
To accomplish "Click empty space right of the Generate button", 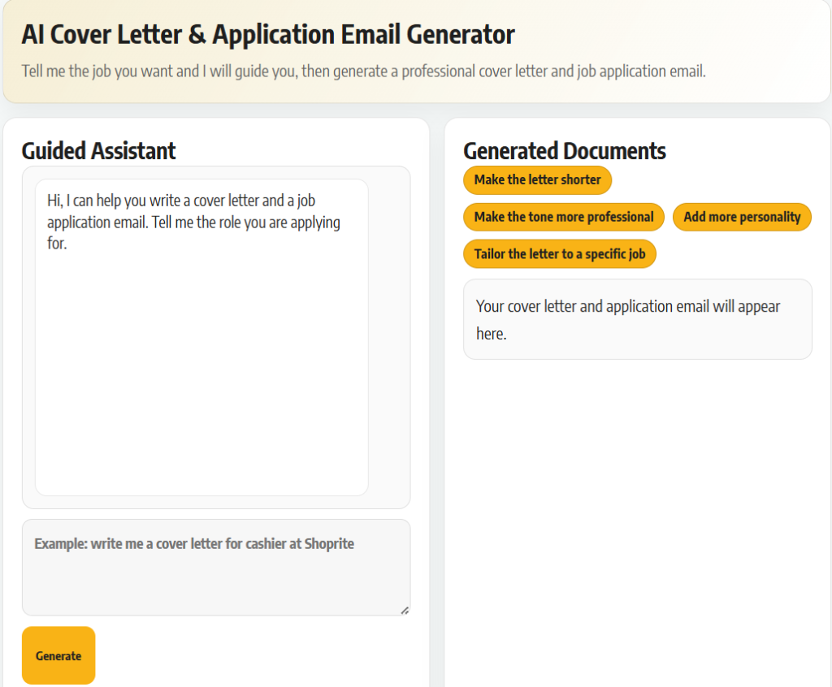I will click(x=260, y=655).
